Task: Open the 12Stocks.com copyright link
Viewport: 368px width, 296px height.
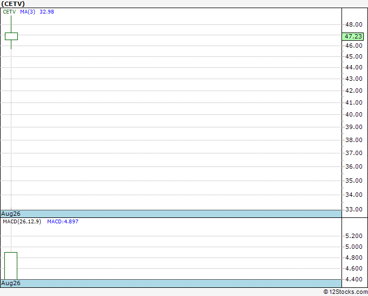Action: pos(345,292)
